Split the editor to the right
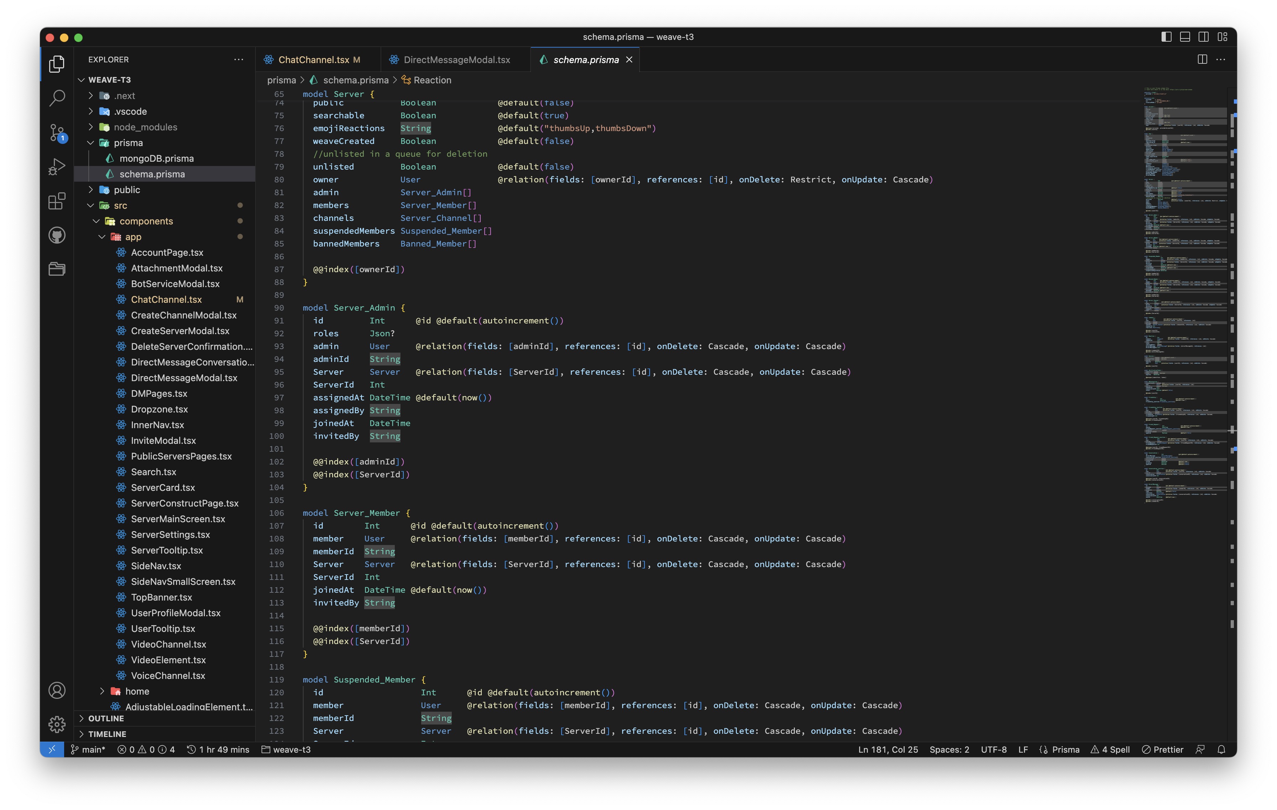 coord(1202,59)
